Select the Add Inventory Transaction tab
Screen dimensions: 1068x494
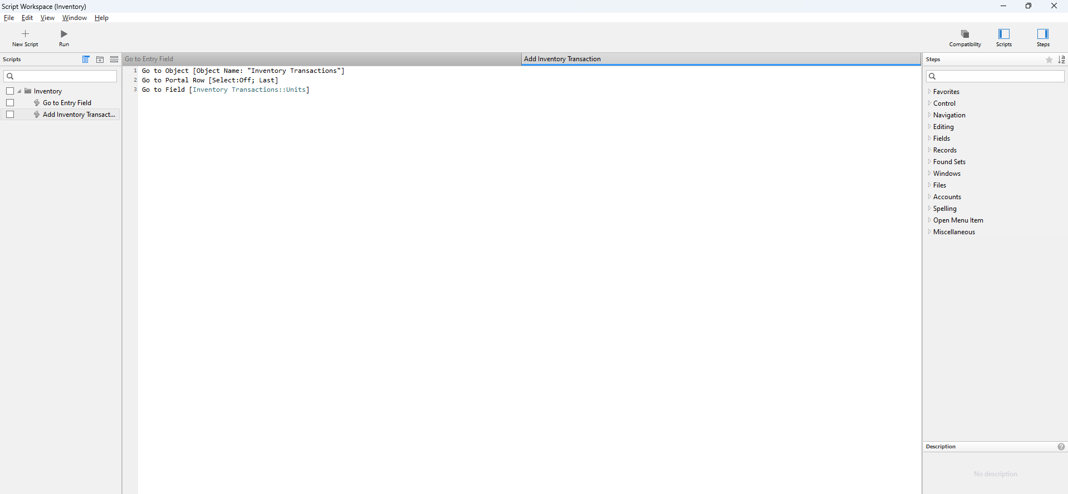pyautogui.click(x=721, y=59)
